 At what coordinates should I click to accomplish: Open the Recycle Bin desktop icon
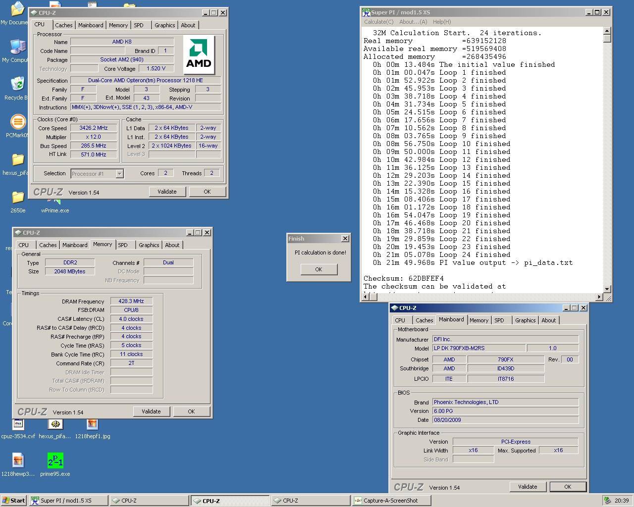pos(18,84)
